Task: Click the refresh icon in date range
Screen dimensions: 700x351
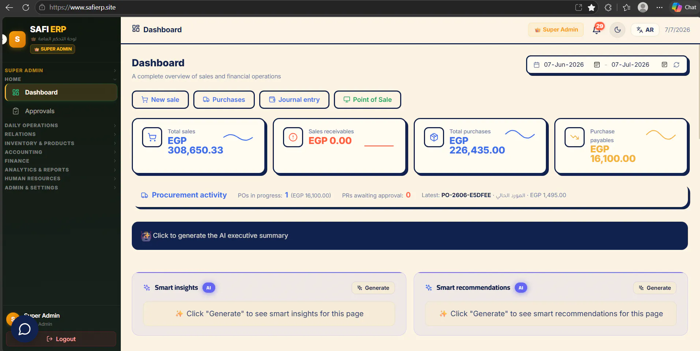Action: [677, 65]
